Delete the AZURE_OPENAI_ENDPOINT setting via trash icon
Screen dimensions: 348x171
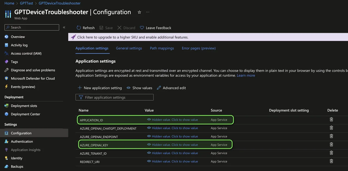click(x=331, y=136)
